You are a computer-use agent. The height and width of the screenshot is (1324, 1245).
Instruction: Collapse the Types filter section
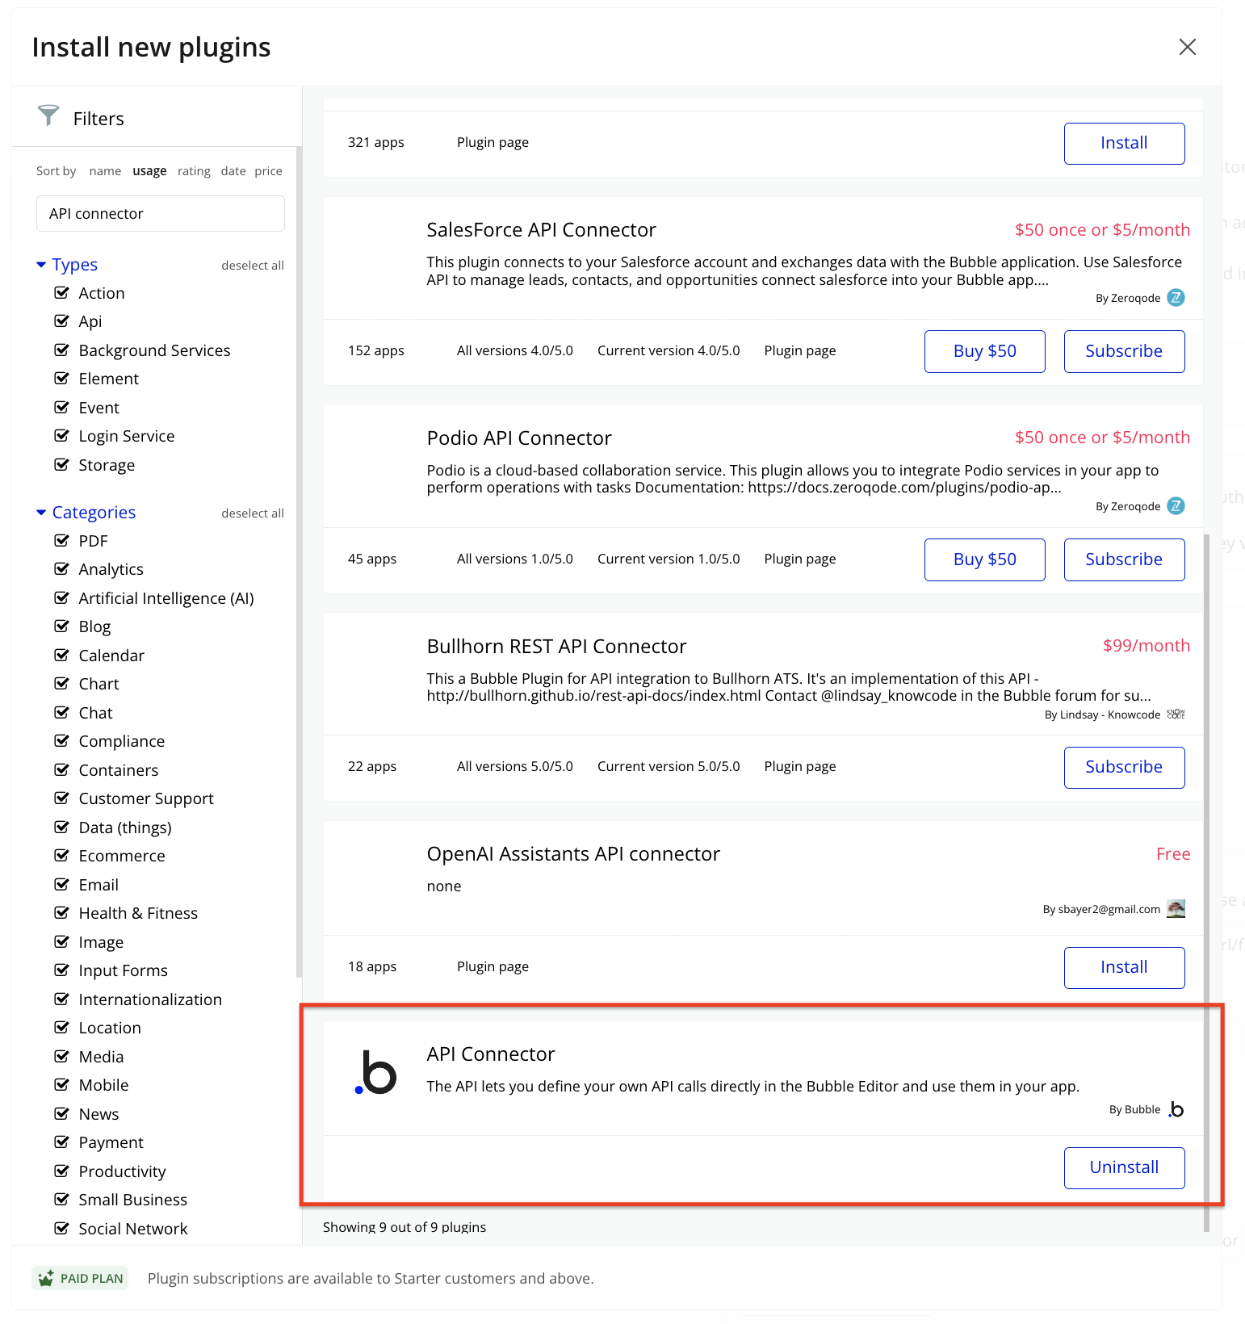pyautogui.click(x=41, y=265)
